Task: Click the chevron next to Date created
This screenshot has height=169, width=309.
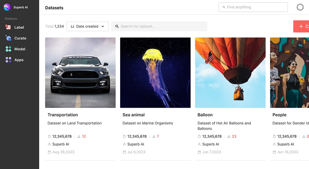Action: click(x=103, y=27)
